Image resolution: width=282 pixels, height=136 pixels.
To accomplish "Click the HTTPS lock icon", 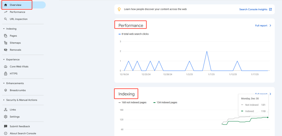I will point(6,74).
